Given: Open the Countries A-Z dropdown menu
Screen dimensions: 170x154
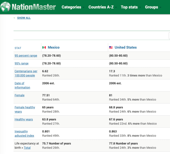Looking at the screenshot, I should [x=103, y=7].
